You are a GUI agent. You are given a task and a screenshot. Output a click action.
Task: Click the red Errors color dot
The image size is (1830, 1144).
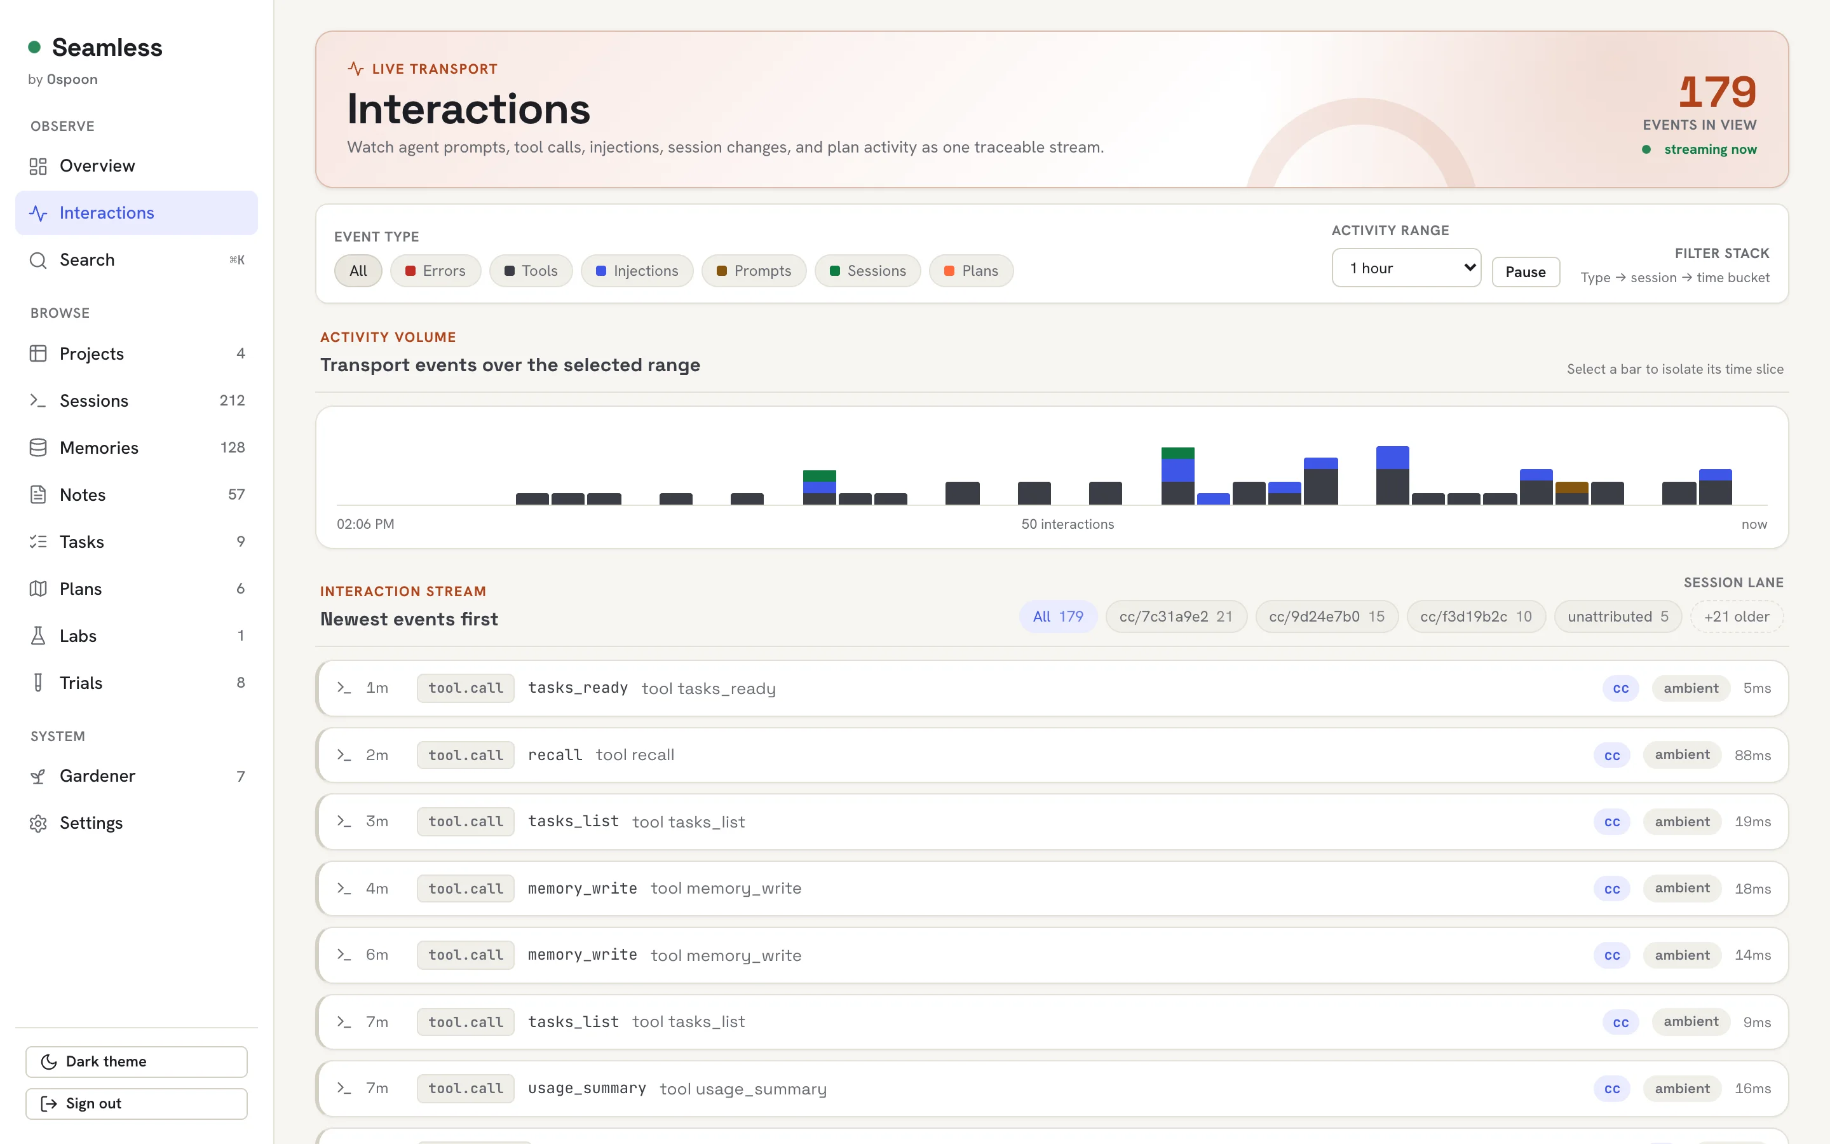coord(410,271)
